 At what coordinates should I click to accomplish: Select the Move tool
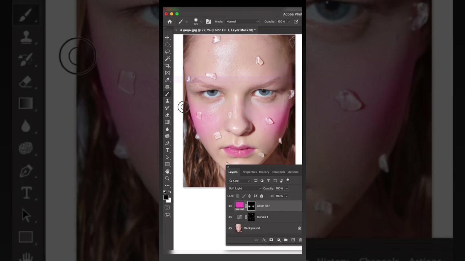click(167, 38)
